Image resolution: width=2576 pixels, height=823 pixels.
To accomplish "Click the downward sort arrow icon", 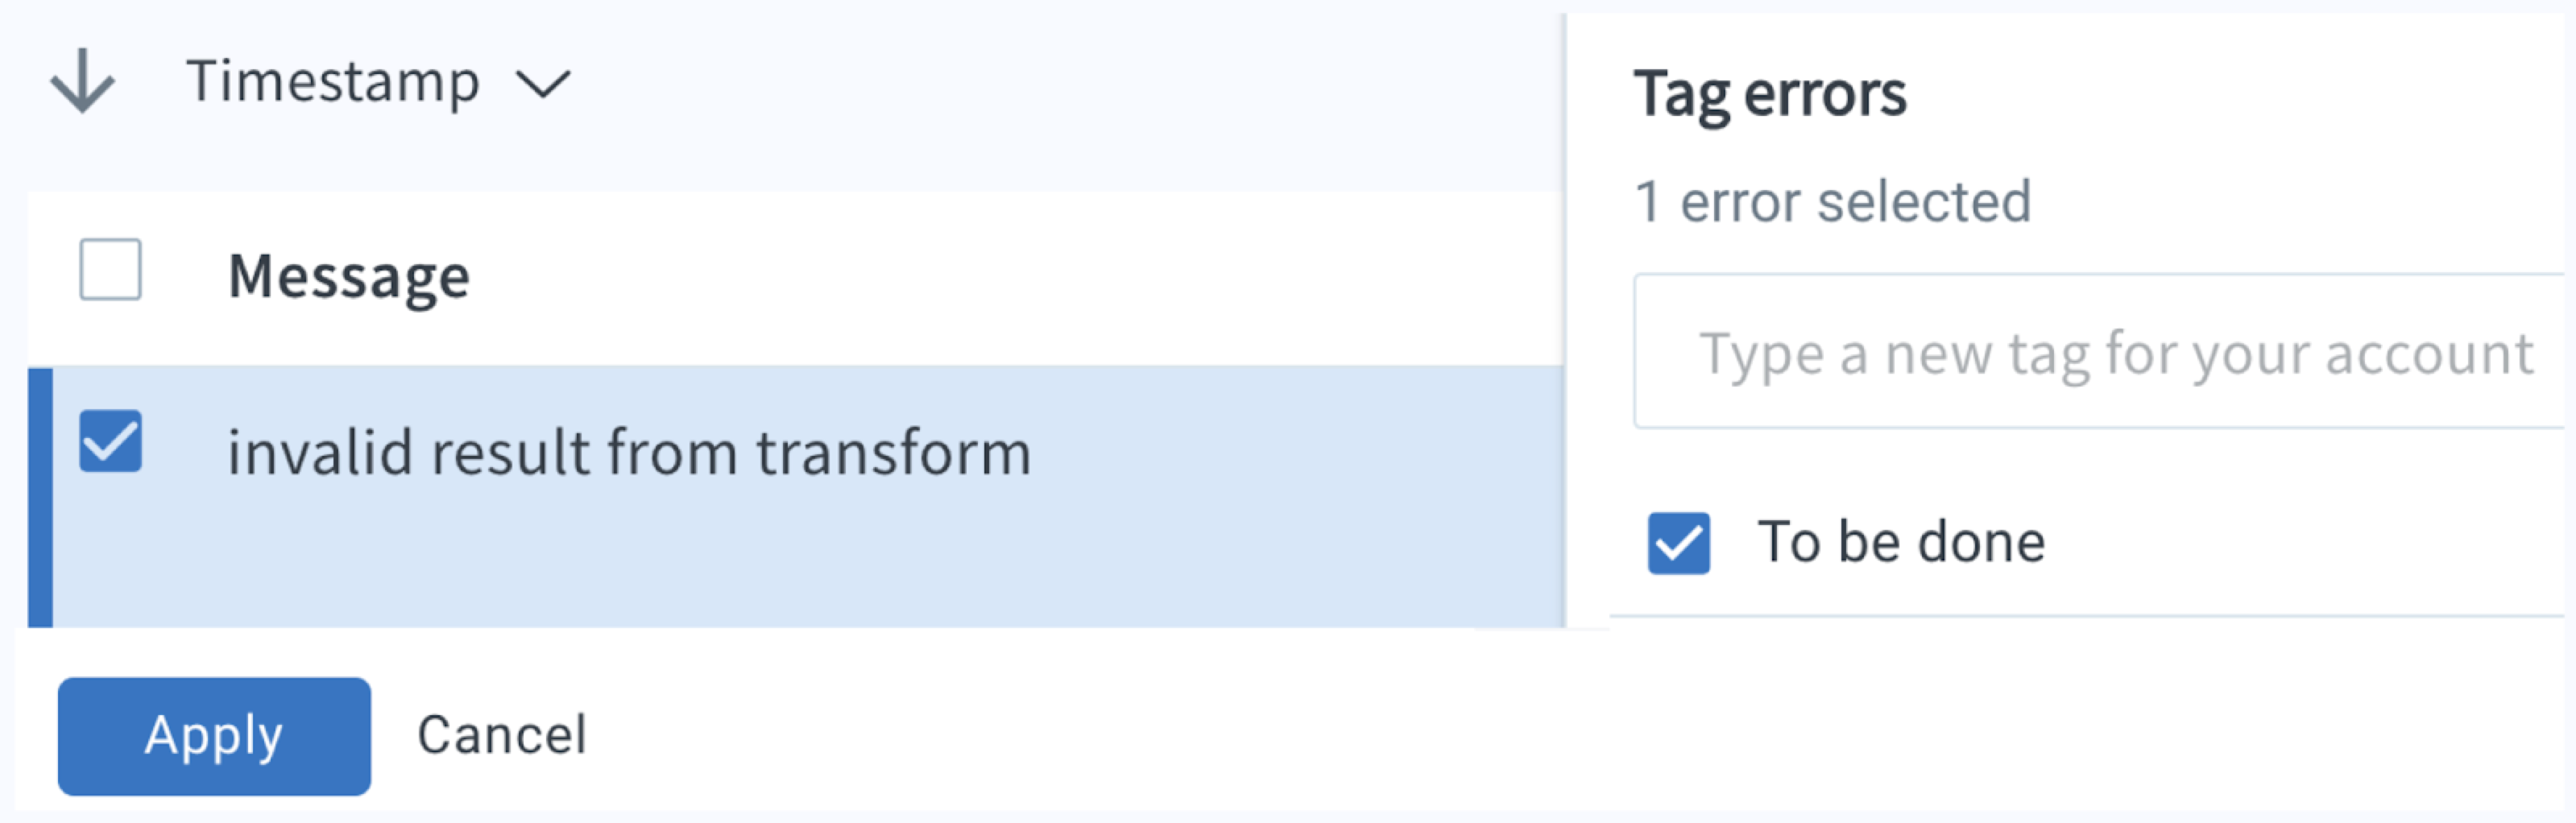I will pos(82,82).
